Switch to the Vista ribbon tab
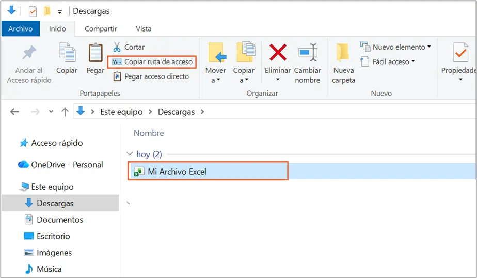477x278 pixels. 144,28
